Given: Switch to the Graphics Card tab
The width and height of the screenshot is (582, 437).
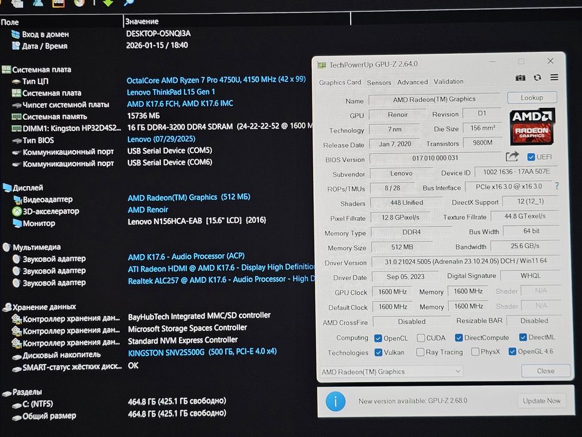Looking at the screenshot, I should pos(340,82).
